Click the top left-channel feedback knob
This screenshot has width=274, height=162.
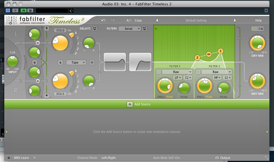[34, 34]
